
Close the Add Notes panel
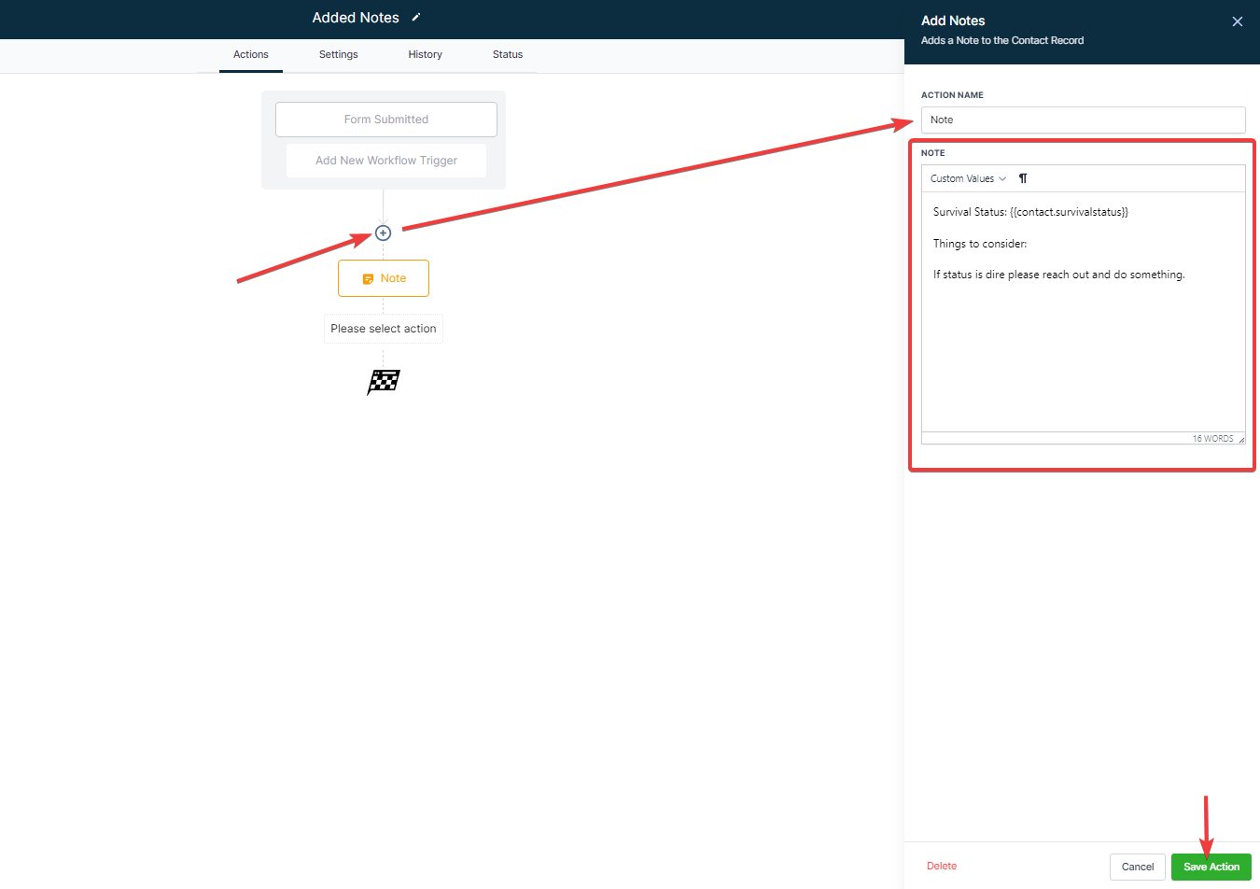pyautogui.click(x=1237, y=21)
